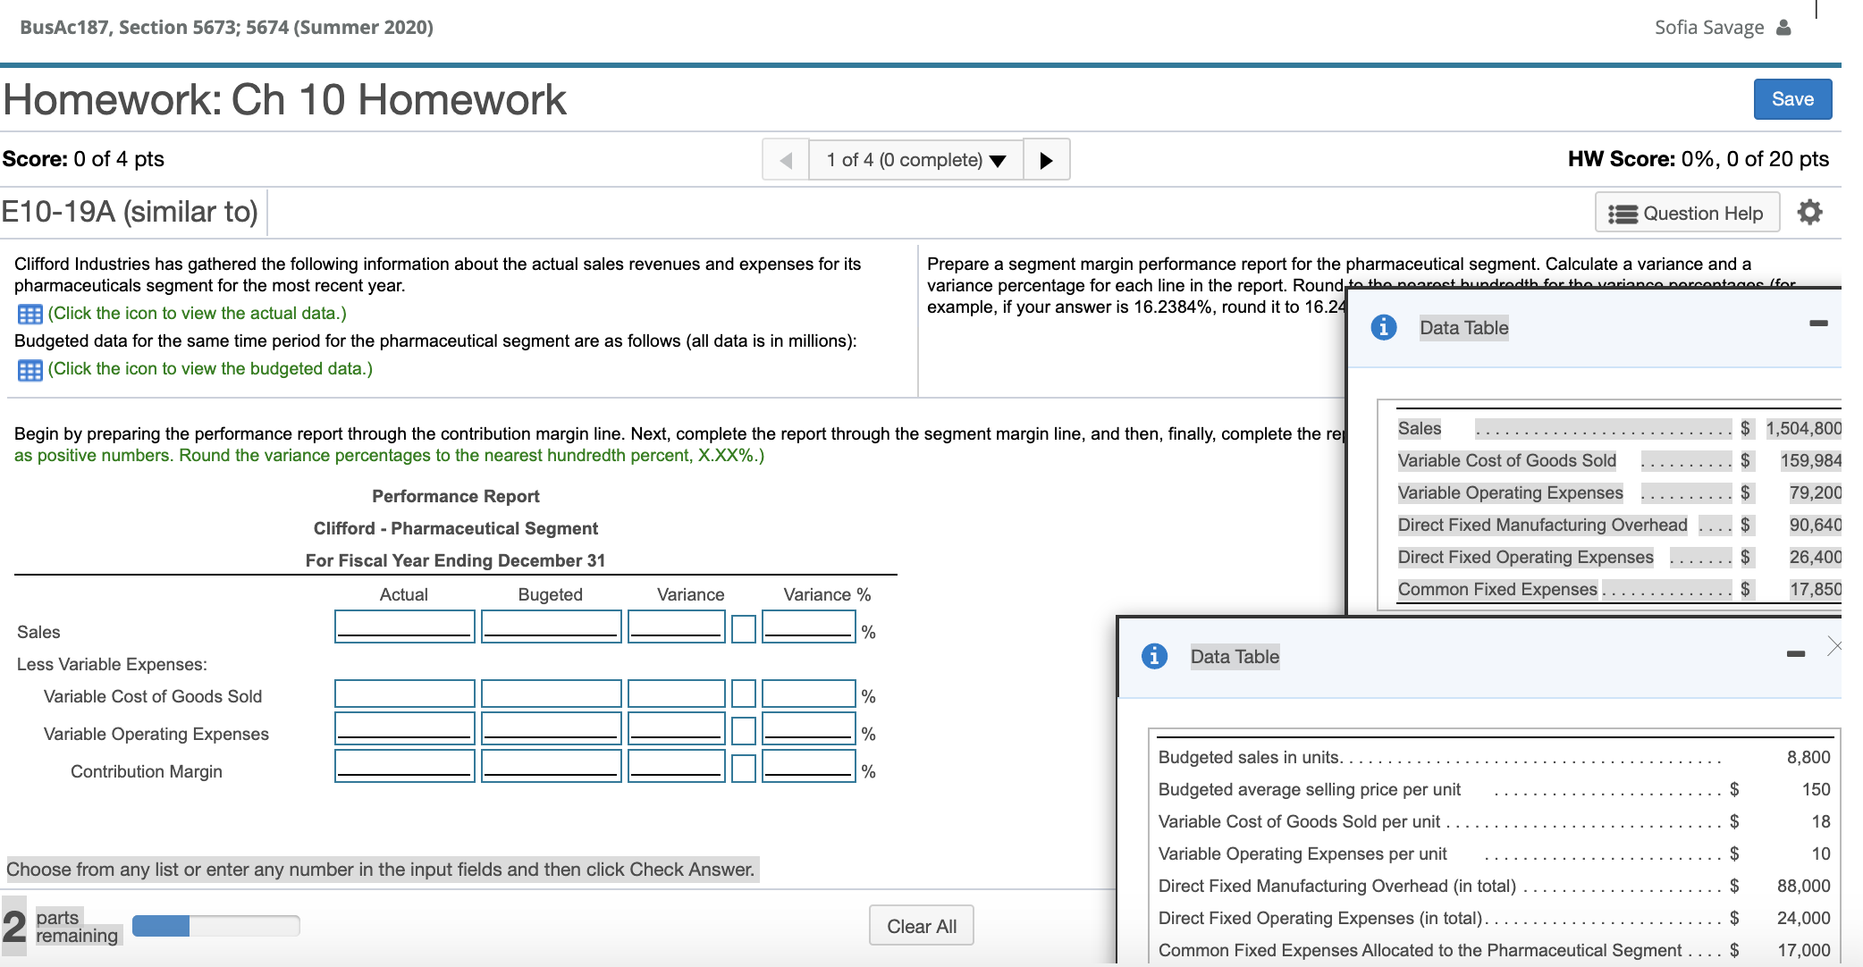Image resolution: width=1863 pixels, height=967 pixels.
Task: Open the actual data table icon
Action: [x=31, y=313]
